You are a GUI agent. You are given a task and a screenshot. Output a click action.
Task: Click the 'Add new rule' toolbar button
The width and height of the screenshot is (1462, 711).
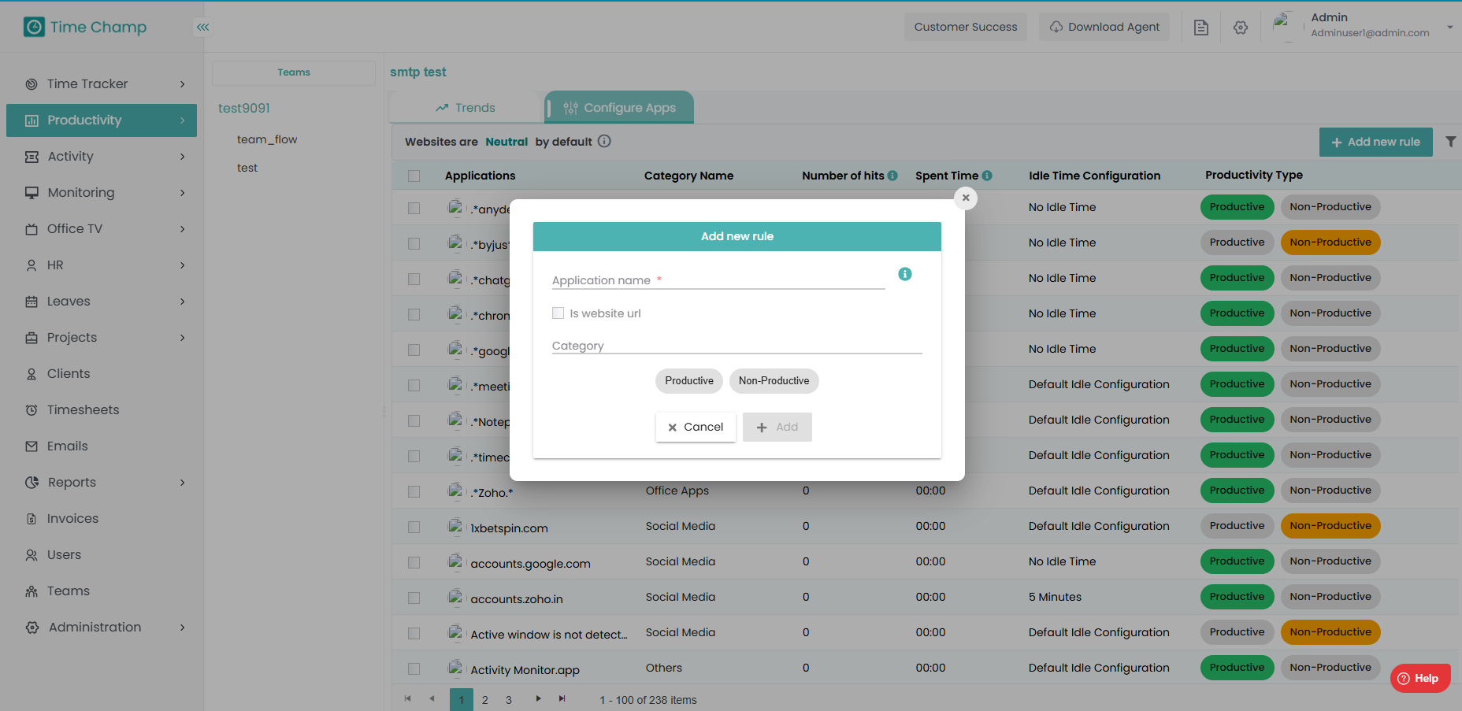1376,142
